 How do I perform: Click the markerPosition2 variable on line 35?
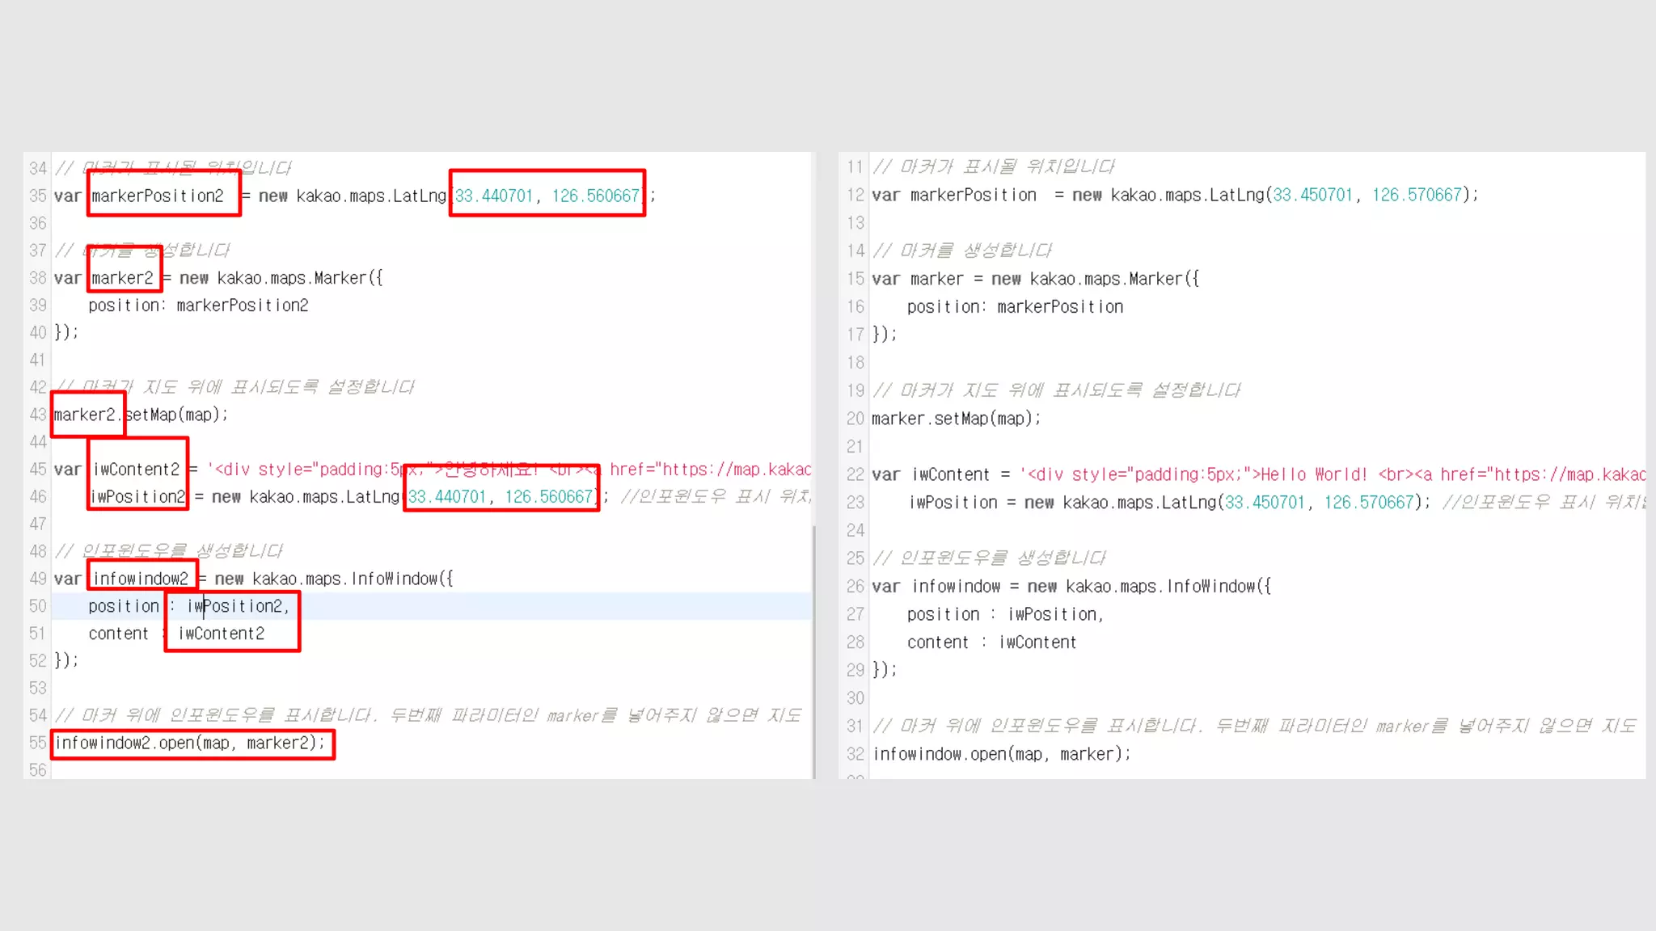point(158,196)
